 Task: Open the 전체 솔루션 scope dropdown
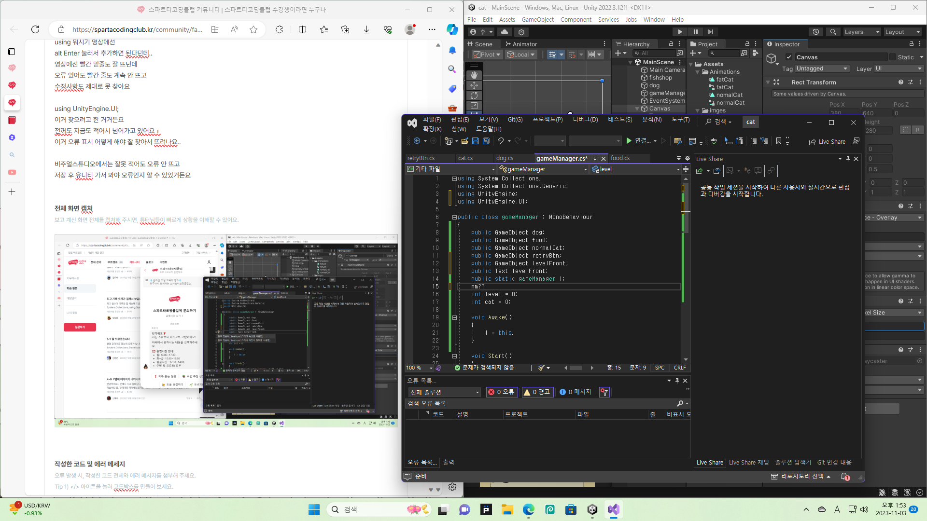pyautogui.click(x=445, y=392)
